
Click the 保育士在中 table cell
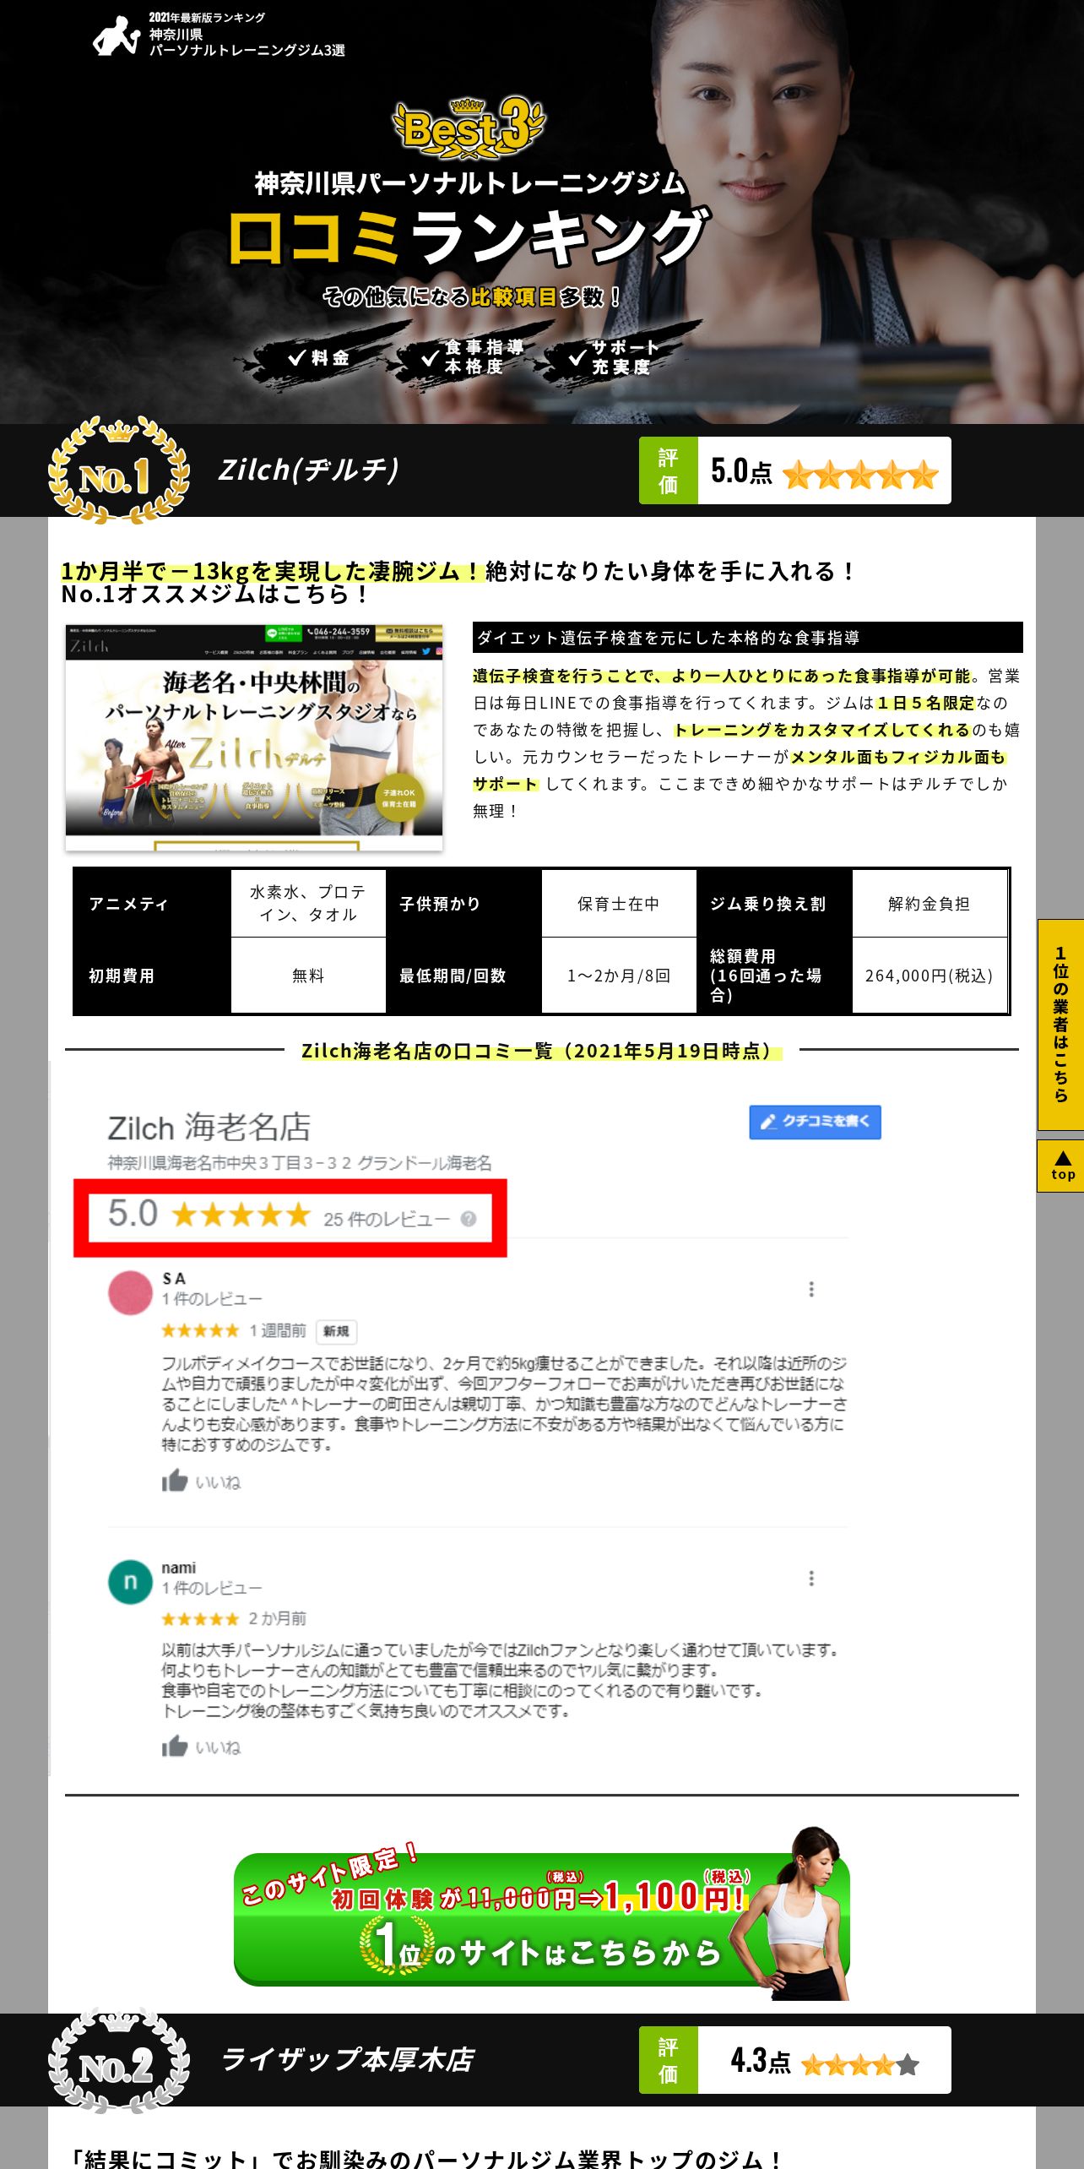[619, 904]
